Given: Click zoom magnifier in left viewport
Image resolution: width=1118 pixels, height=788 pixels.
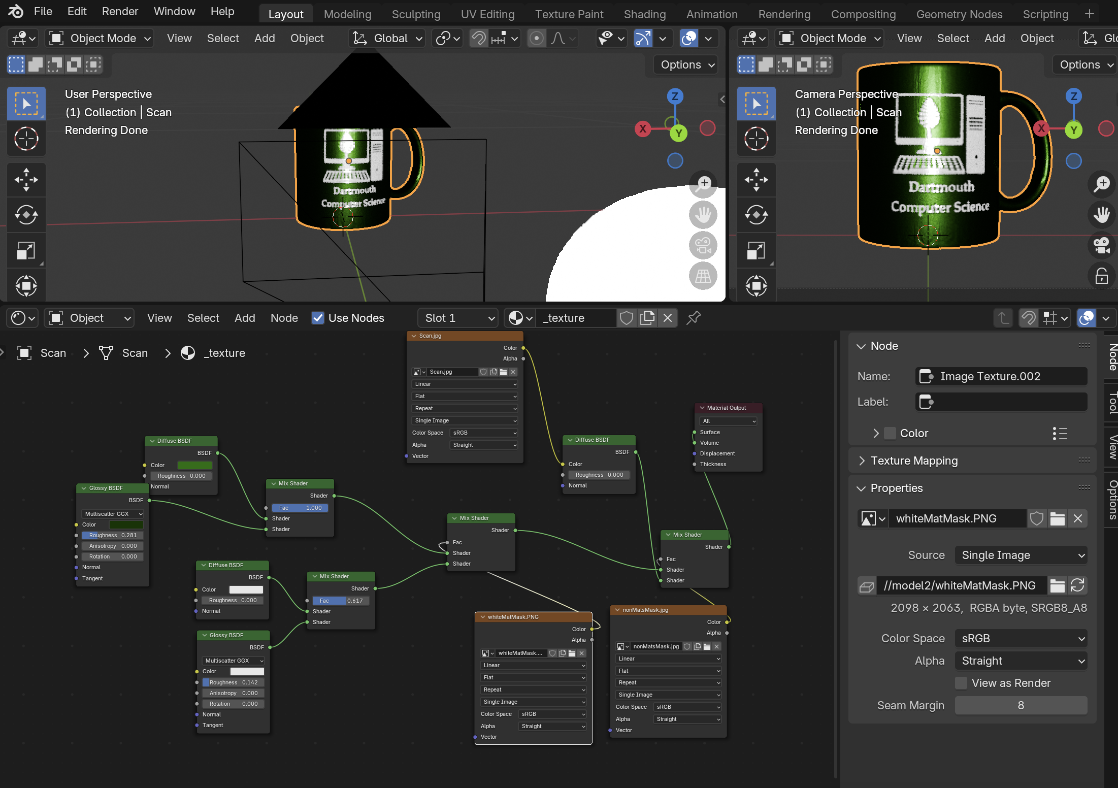Looking at the screenshot, I should point(703,184).
